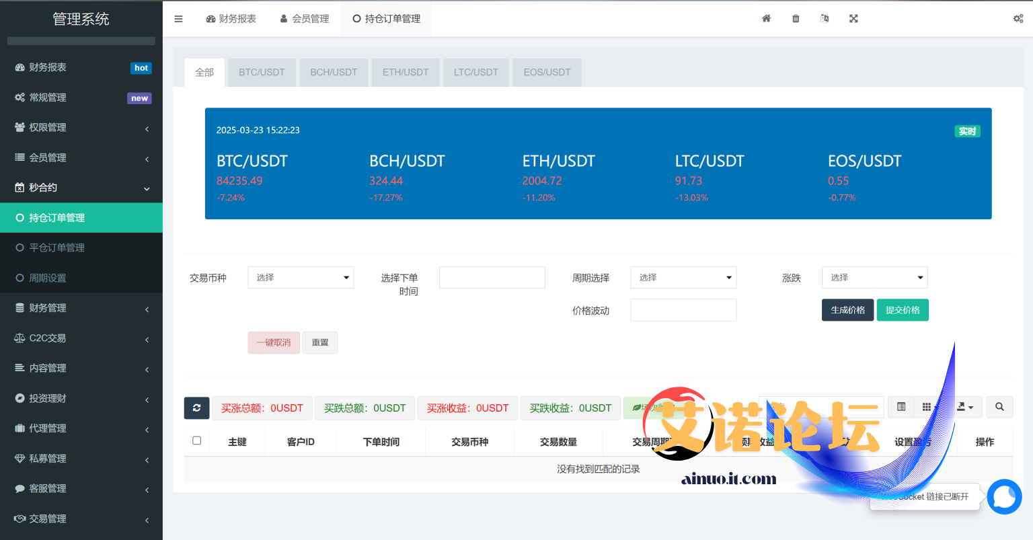Click 买涨总额 summary badge
1033x540 pixels.
[262, 408]
